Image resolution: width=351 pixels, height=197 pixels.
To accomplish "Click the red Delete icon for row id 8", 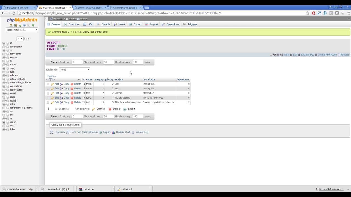I will 72,93.
